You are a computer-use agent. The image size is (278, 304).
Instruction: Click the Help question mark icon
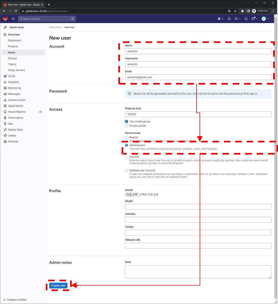click(x=253, y=19)
